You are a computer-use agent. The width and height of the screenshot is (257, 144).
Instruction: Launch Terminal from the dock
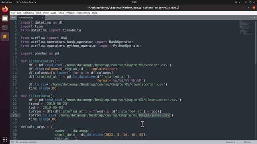pos(5,27)
